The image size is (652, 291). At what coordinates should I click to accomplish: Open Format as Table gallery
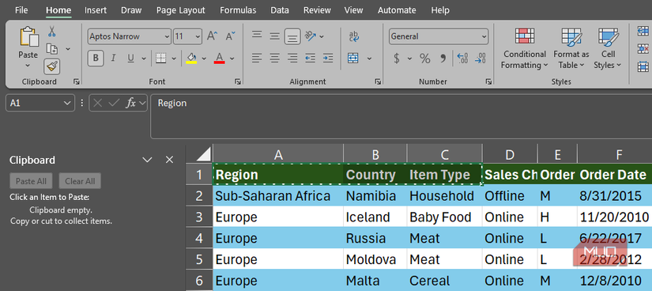(x=571, y=48)
